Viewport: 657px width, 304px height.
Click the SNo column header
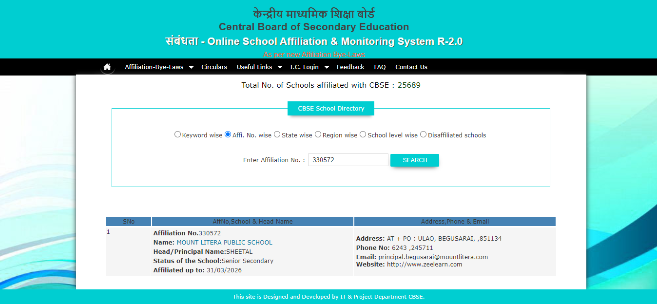tap(129, 222)
